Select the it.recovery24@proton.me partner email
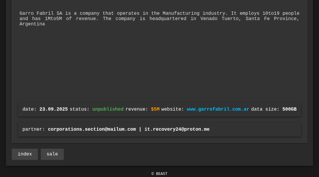 177,130
